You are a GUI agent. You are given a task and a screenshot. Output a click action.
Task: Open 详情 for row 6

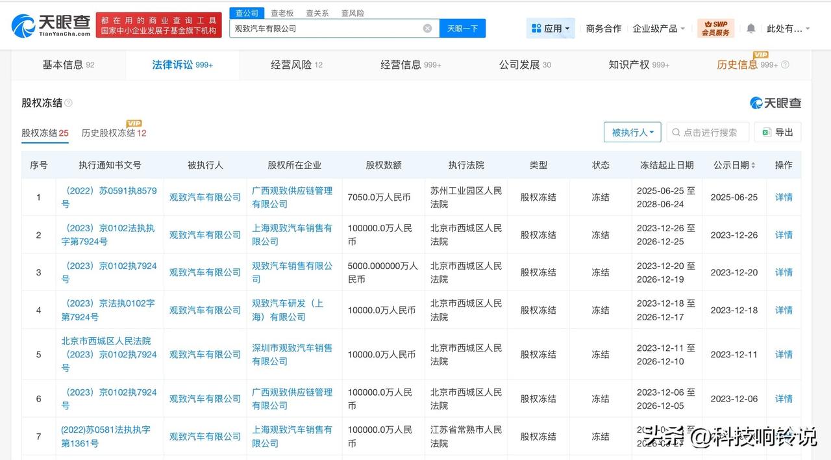784,398
